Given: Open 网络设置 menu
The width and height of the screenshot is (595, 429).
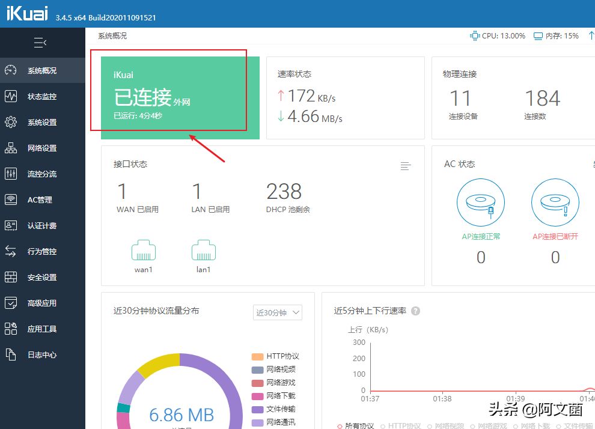Looking at the screenshot, I should pyautogui.click(x=43, y=148).
